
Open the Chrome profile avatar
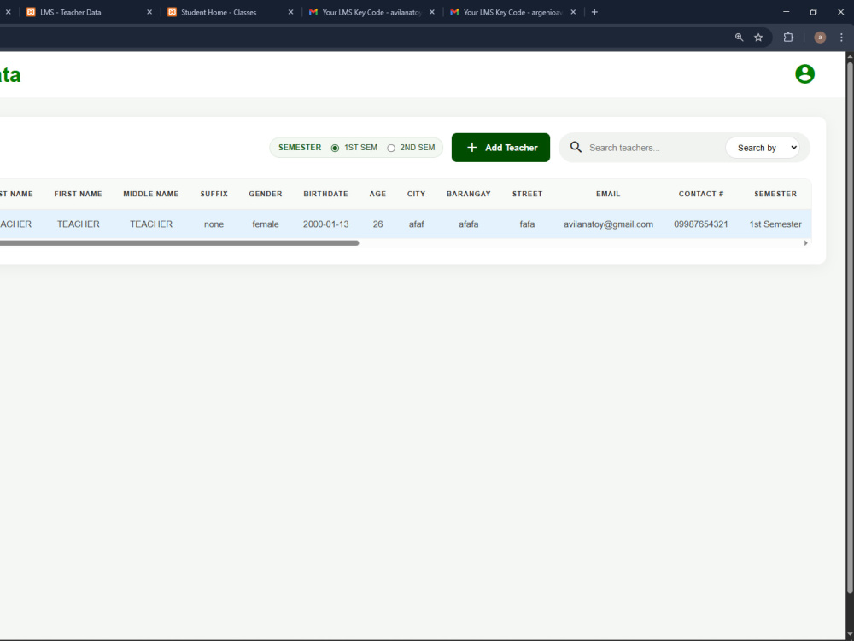point(820,37)
